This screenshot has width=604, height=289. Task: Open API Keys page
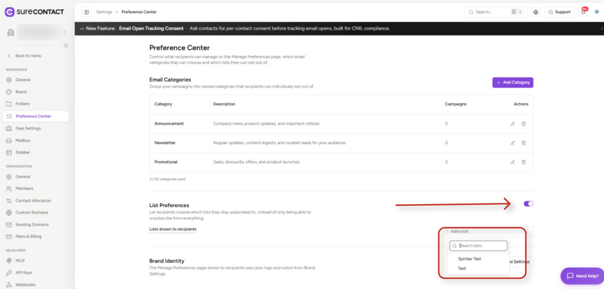(24, 272)
